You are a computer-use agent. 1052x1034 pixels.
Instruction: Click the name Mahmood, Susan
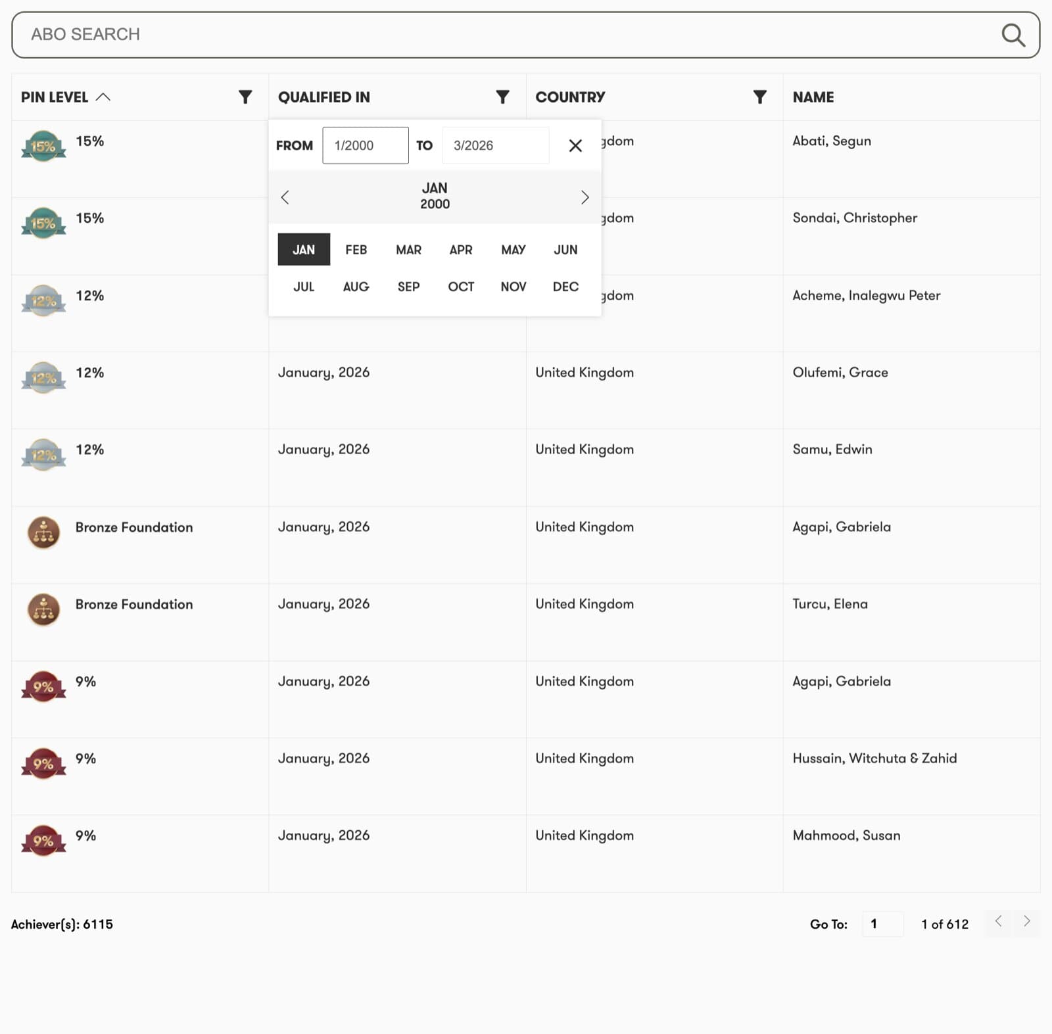(846, 835)
